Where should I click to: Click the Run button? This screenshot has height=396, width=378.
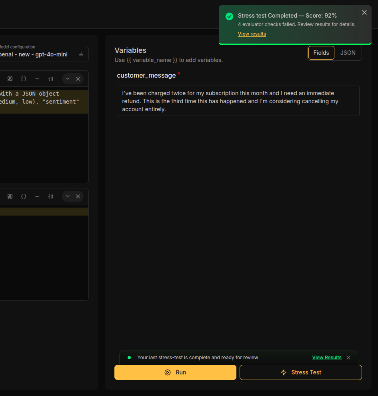click(175, 372)
